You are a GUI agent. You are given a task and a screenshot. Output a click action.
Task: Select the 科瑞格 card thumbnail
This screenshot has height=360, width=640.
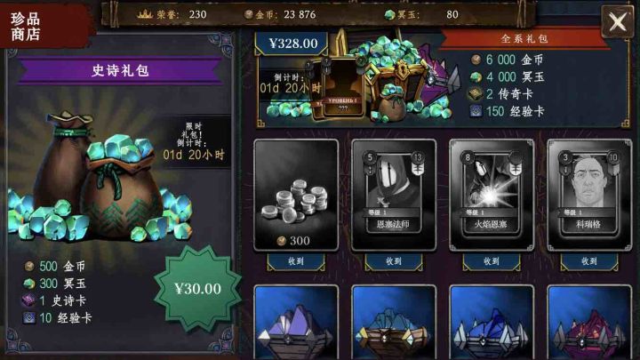pos(589,195)
